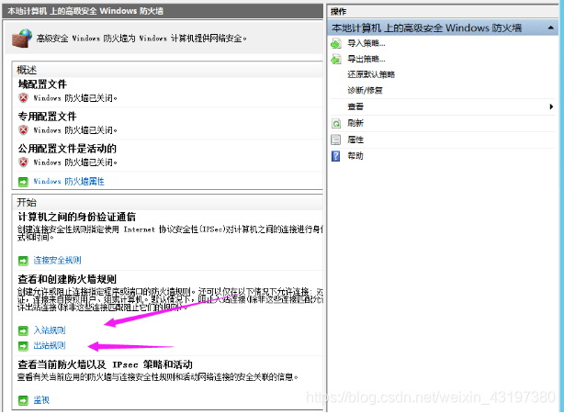Screen dimensions: 564x414
Task: Open the 连接安全规则 link
Action: click(x=58, y=260)
